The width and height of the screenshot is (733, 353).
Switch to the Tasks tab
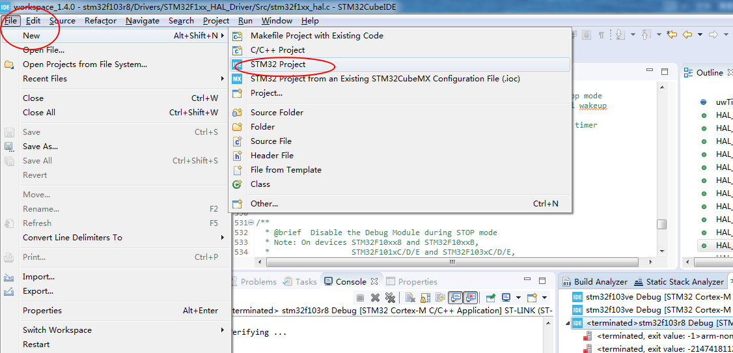[x=301, y=281]
